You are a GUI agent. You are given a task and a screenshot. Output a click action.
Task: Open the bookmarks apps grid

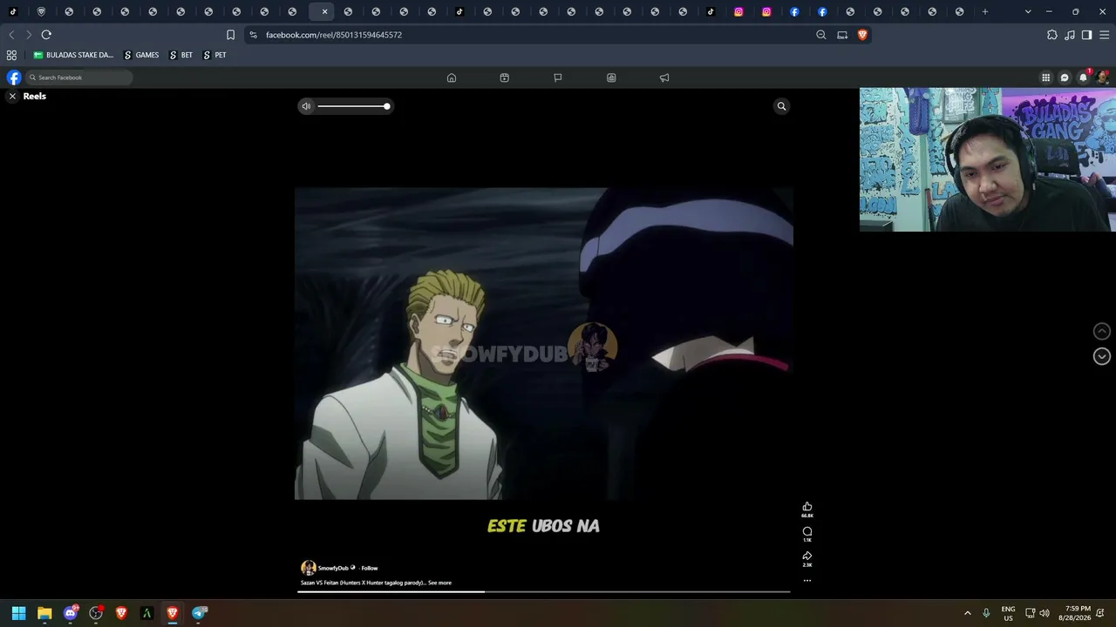pos(11,55)
